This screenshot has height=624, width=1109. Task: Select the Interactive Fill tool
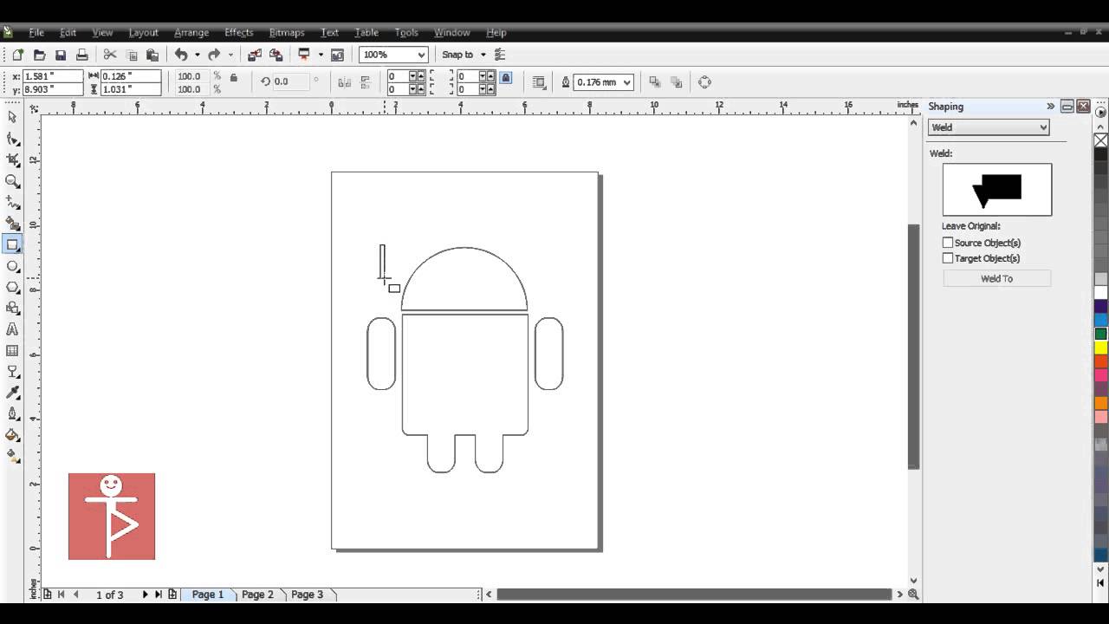tap(12, 456)
